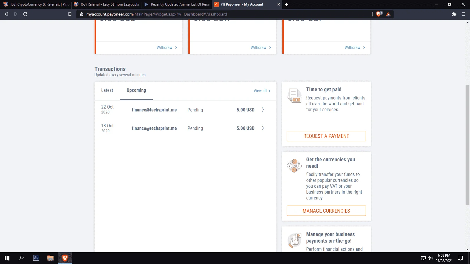Image resolution: width=470 pixels, height=264 pixels.
Task: Open the taskbar clock and date
Action: click(x=444, y=258)
